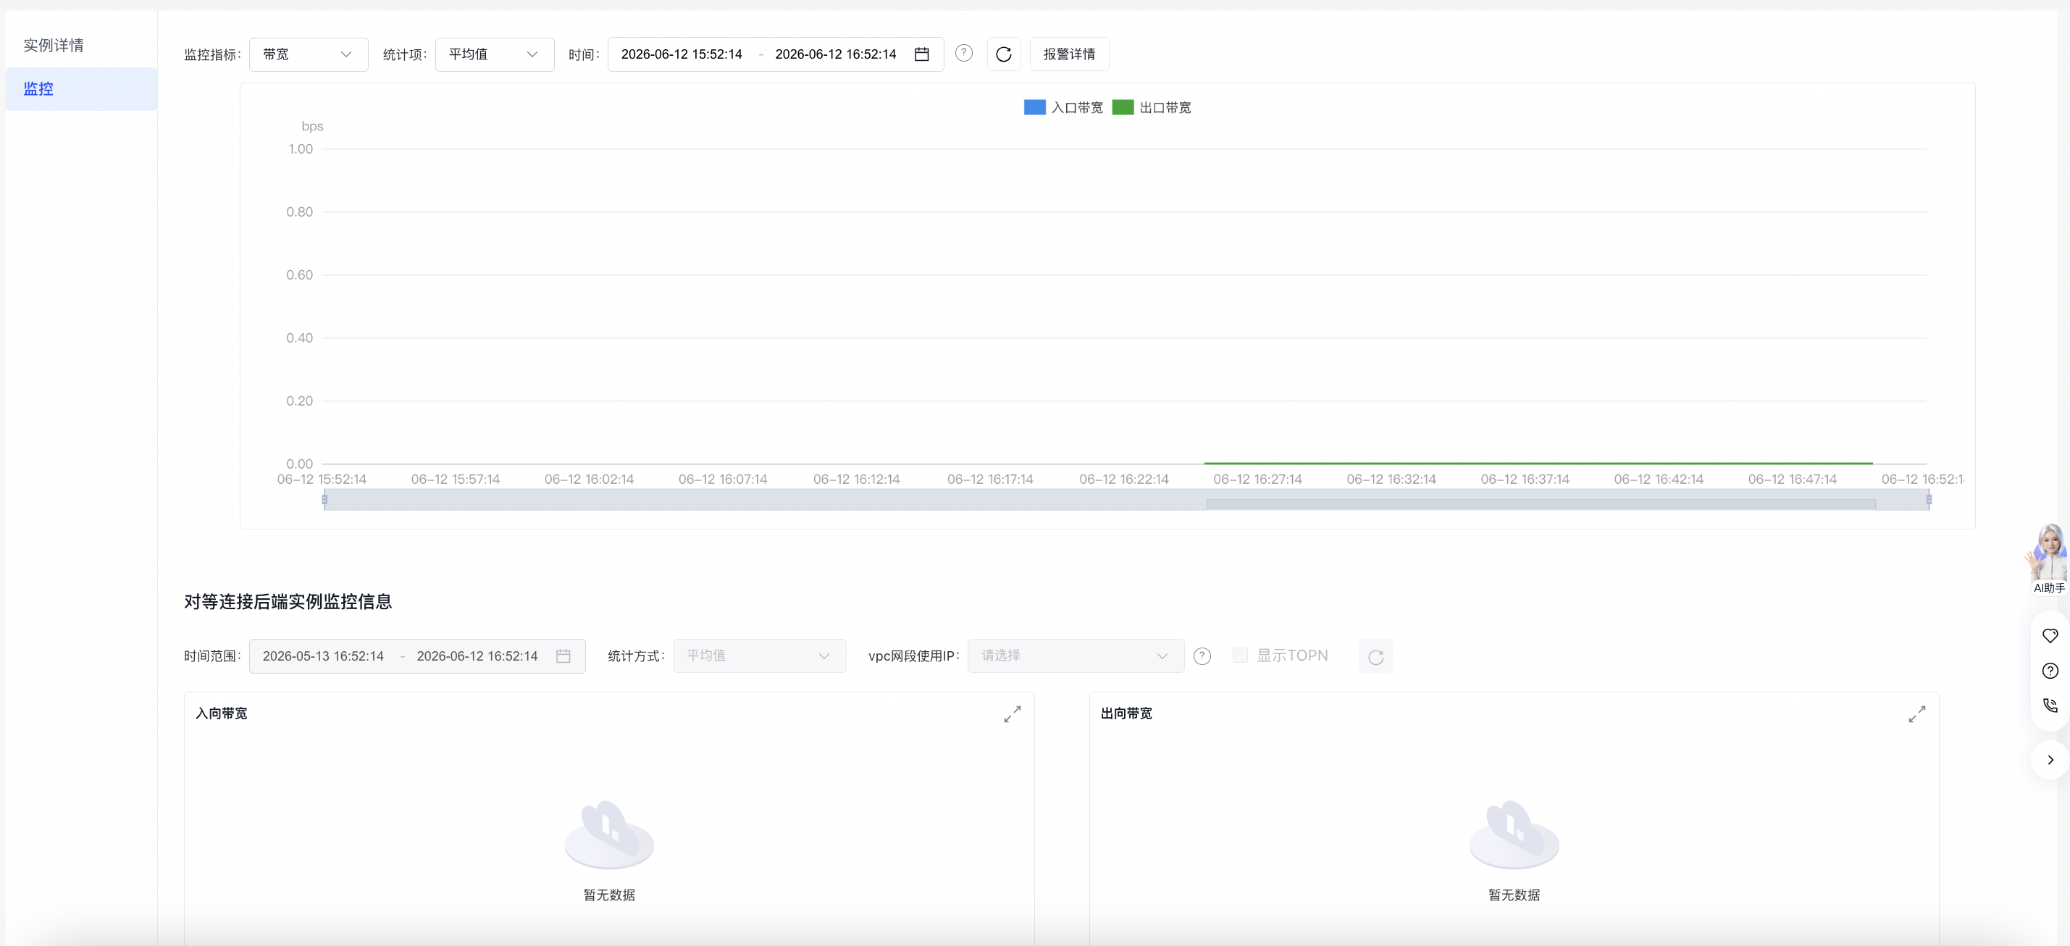Click the start time 2026-06-12 15:52:14 field
This screenshot has height=946, width=2070.
[x=682, y=54]
